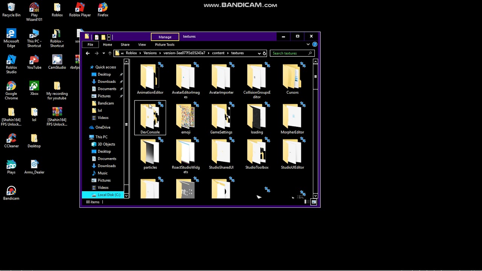This screenshot has height=271, width=482.
Task: Select the emoji folder
Action: coord(186,119)
